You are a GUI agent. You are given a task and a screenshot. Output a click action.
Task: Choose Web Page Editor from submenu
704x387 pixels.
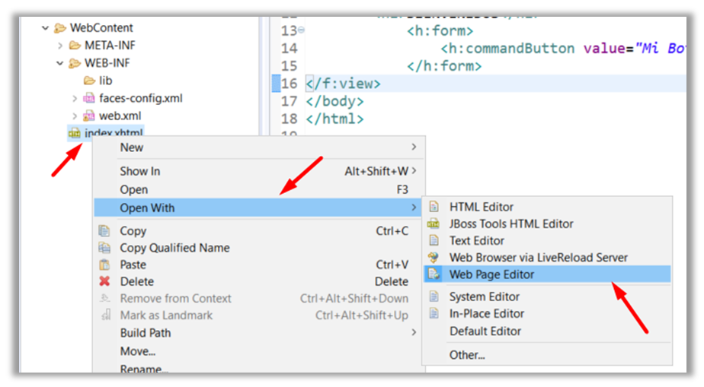click(x=491, y=274)
